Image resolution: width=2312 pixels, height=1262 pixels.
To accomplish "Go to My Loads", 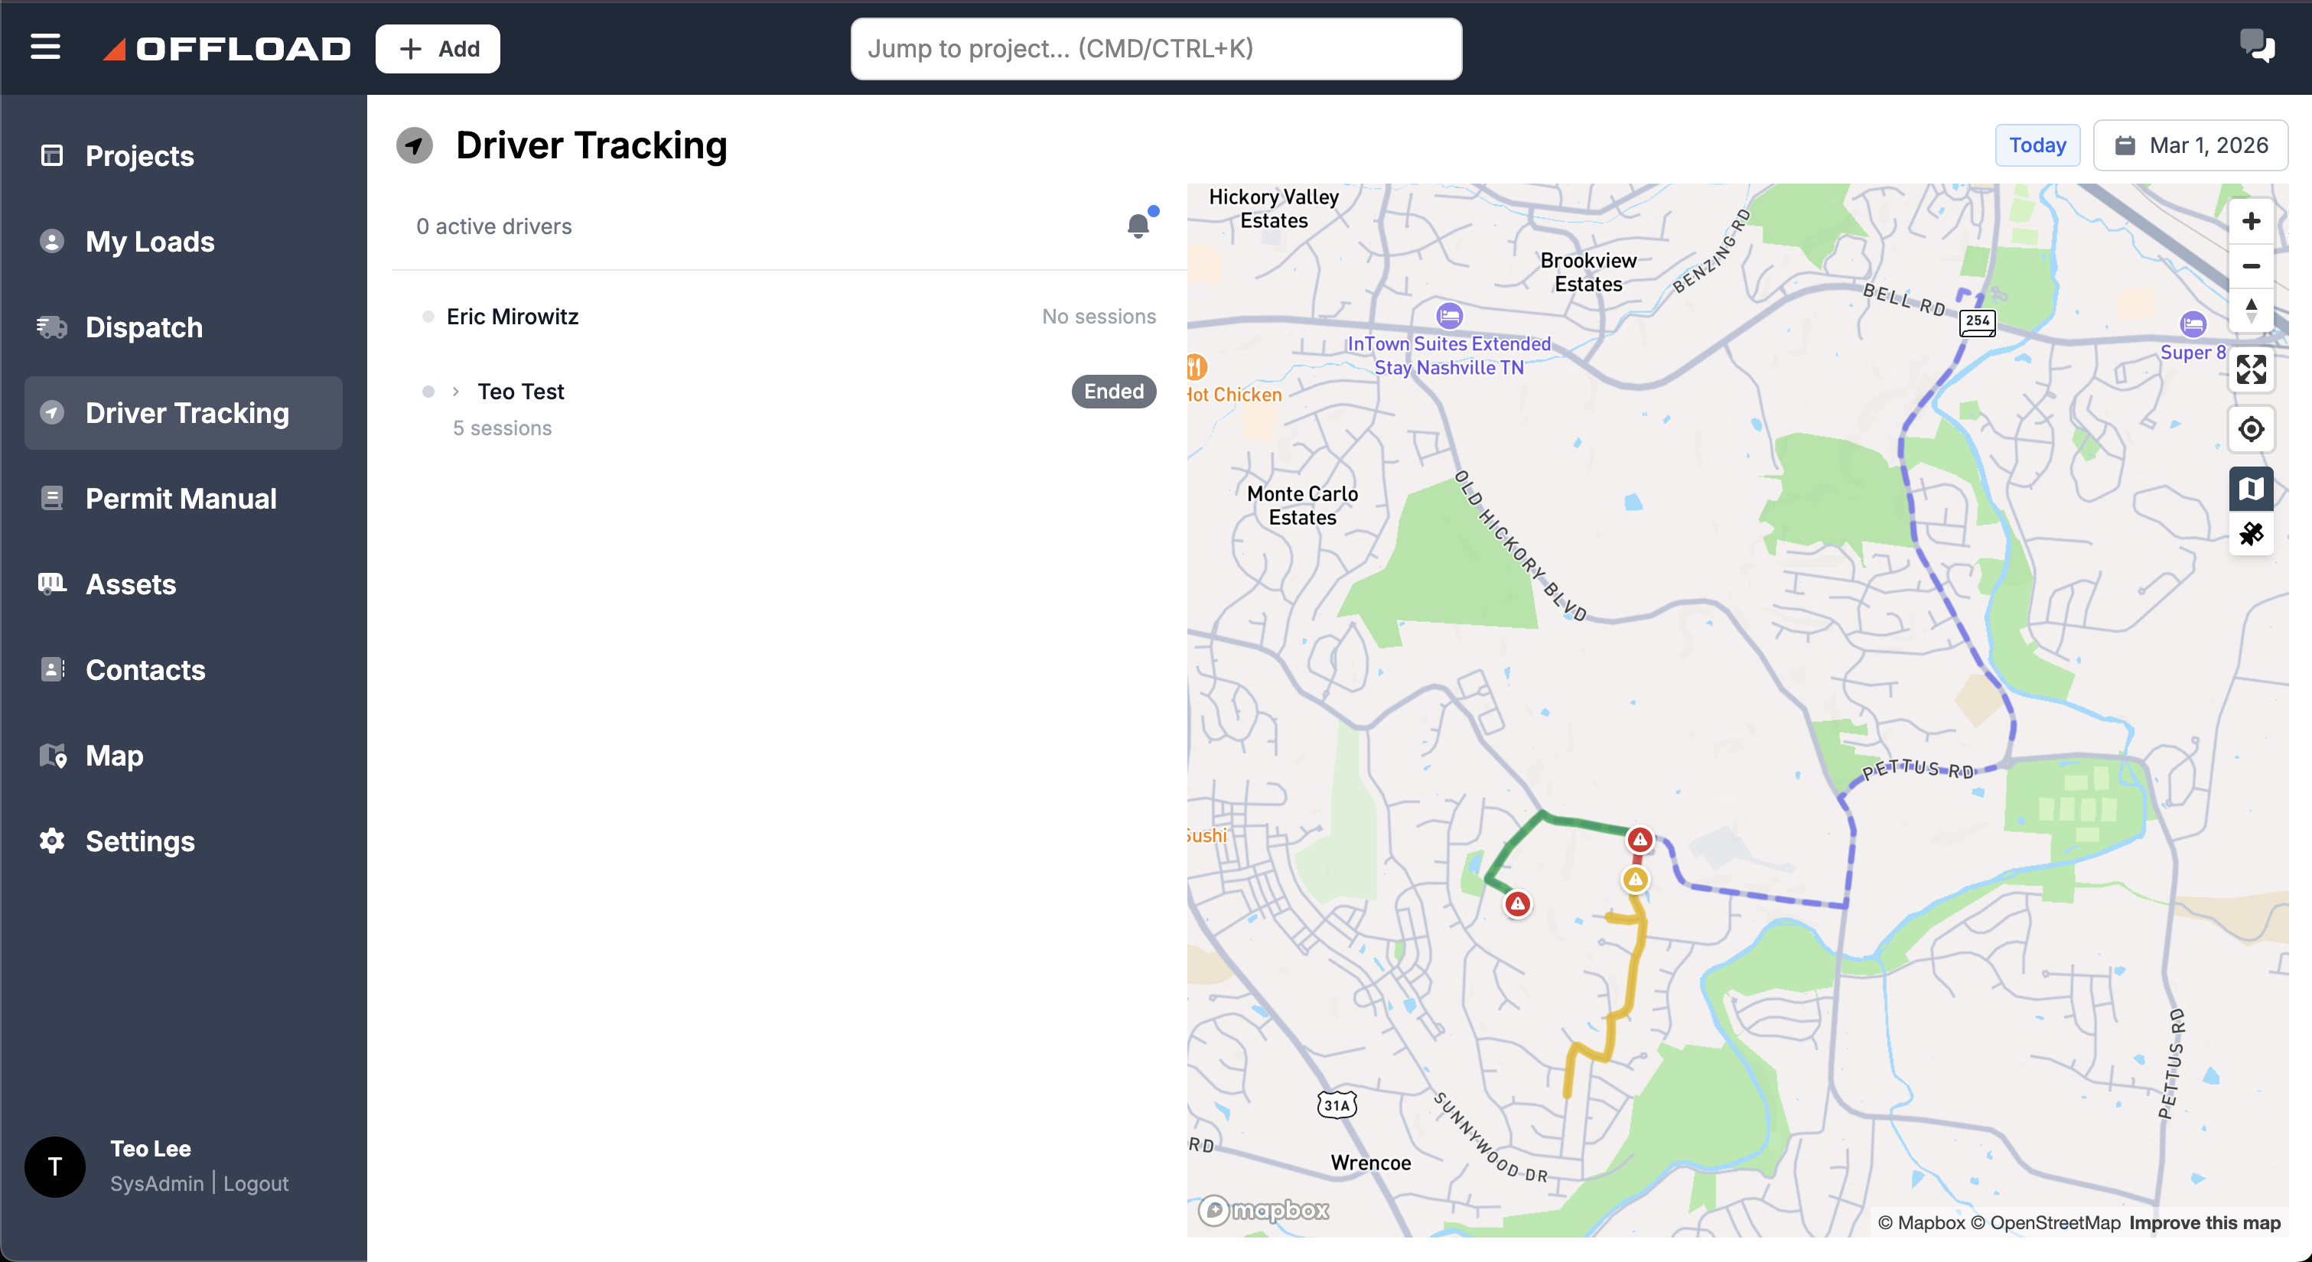I will (x=183, y=242).
